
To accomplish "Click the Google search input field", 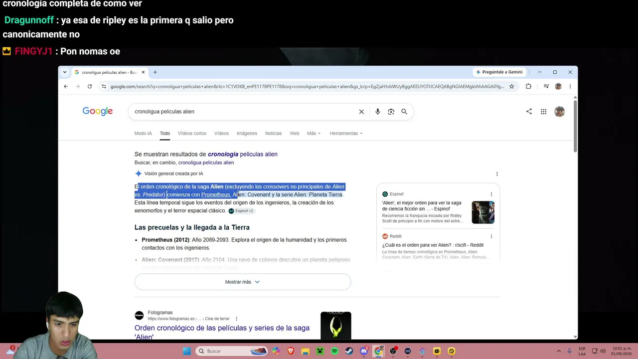I will coord(244,112).
